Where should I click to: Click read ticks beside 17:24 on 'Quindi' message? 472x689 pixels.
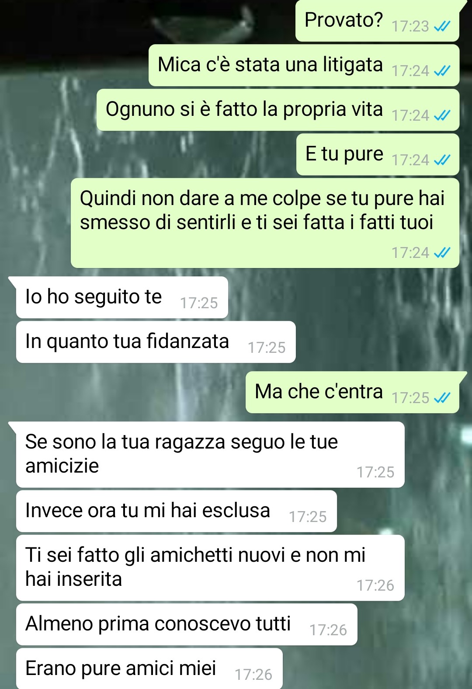(442, 253)
